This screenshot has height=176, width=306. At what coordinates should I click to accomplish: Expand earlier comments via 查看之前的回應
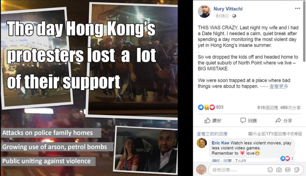(x=212, y=134)
